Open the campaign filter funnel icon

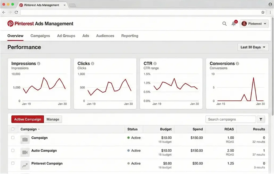tap(261, 119)
